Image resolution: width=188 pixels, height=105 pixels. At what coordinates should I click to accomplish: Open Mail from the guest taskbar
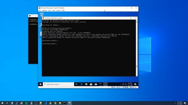(x=96, y=84)
